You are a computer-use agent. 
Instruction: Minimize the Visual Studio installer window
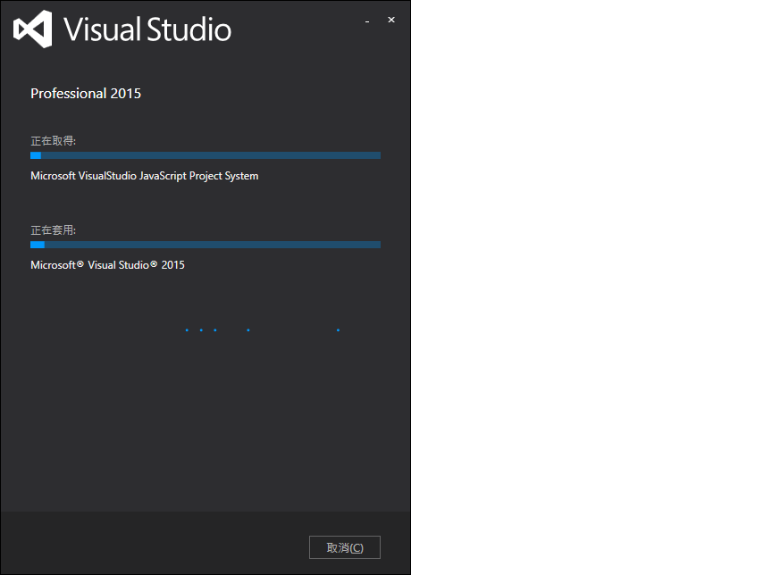367,21
